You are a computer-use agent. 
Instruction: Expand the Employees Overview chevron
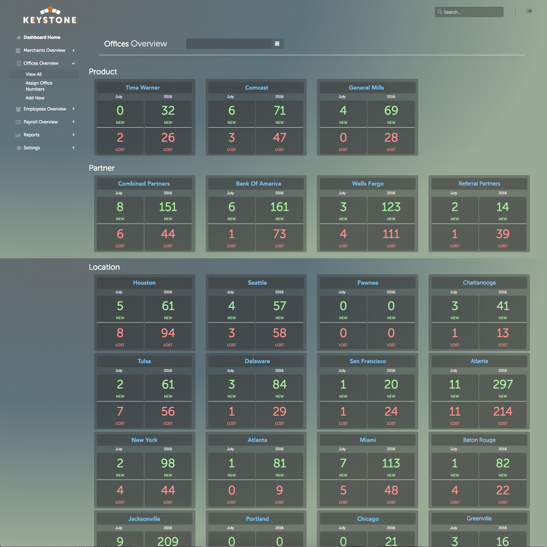pos(74,109)
